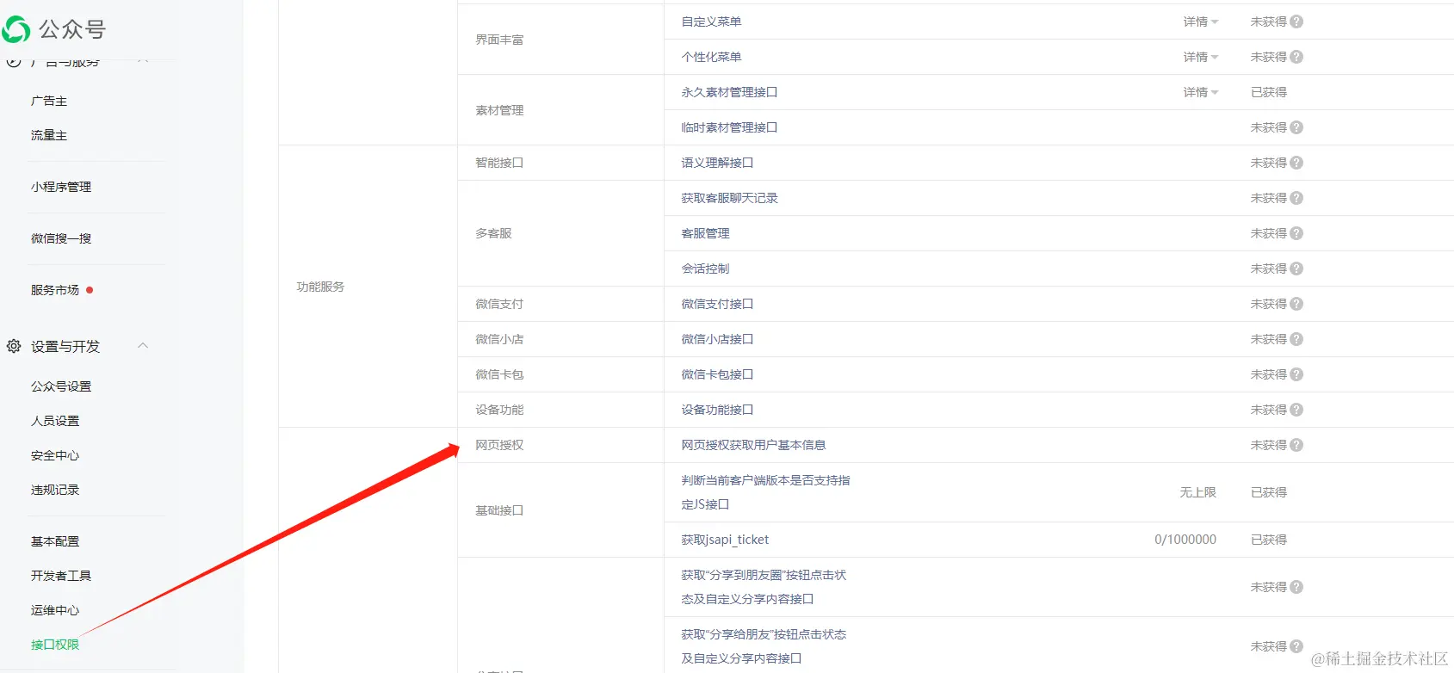Click 语义理解接口 interface name
The image size is (1454, 673).
[x=717, y=163]
